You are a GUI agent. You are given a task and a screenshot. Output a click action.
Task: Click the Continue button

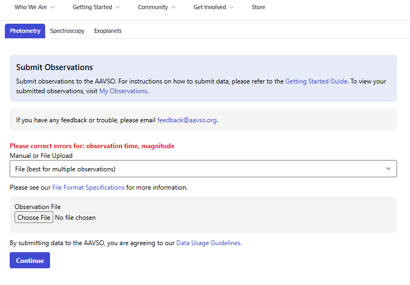30,260
